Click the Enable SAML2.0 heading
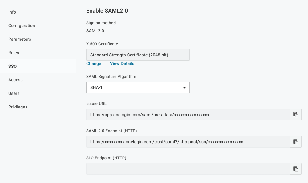The width and height of the screenshot is (308, 183). [x=107, y=11]
